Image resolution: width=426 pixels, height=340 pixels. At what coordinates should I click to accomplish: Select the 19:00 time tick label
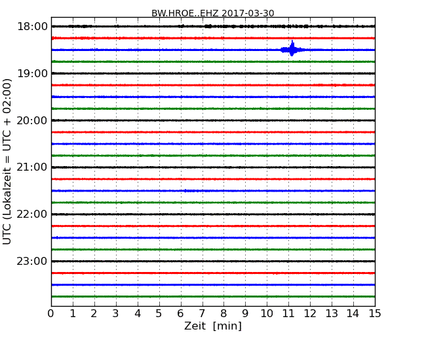click(x=32, y=73)
